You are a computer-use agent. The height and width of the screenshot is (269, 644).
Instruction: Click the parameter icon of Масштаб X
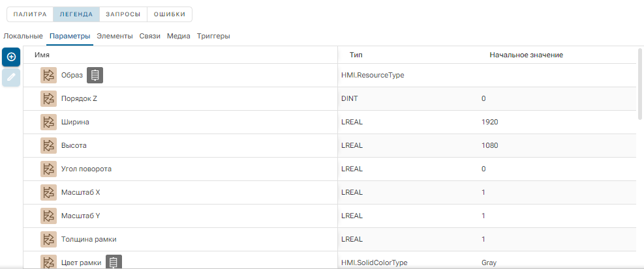click(48, 192)
